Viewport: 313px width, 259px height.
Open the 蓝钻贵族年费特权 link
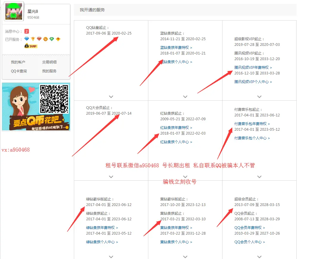(x=176, y=48)
